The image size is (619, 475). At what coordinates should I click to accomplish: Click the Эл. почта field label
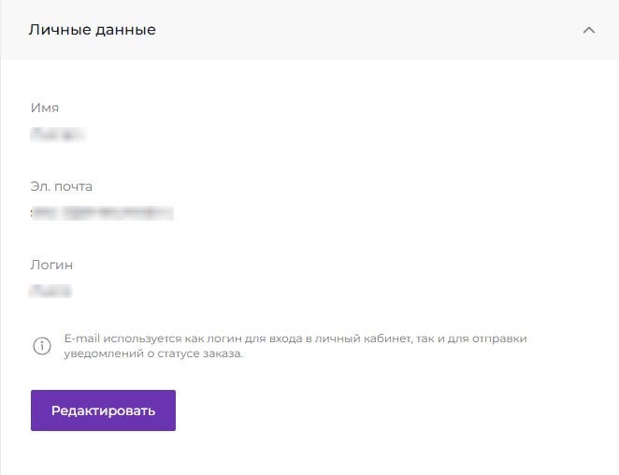tap(62, 186)
